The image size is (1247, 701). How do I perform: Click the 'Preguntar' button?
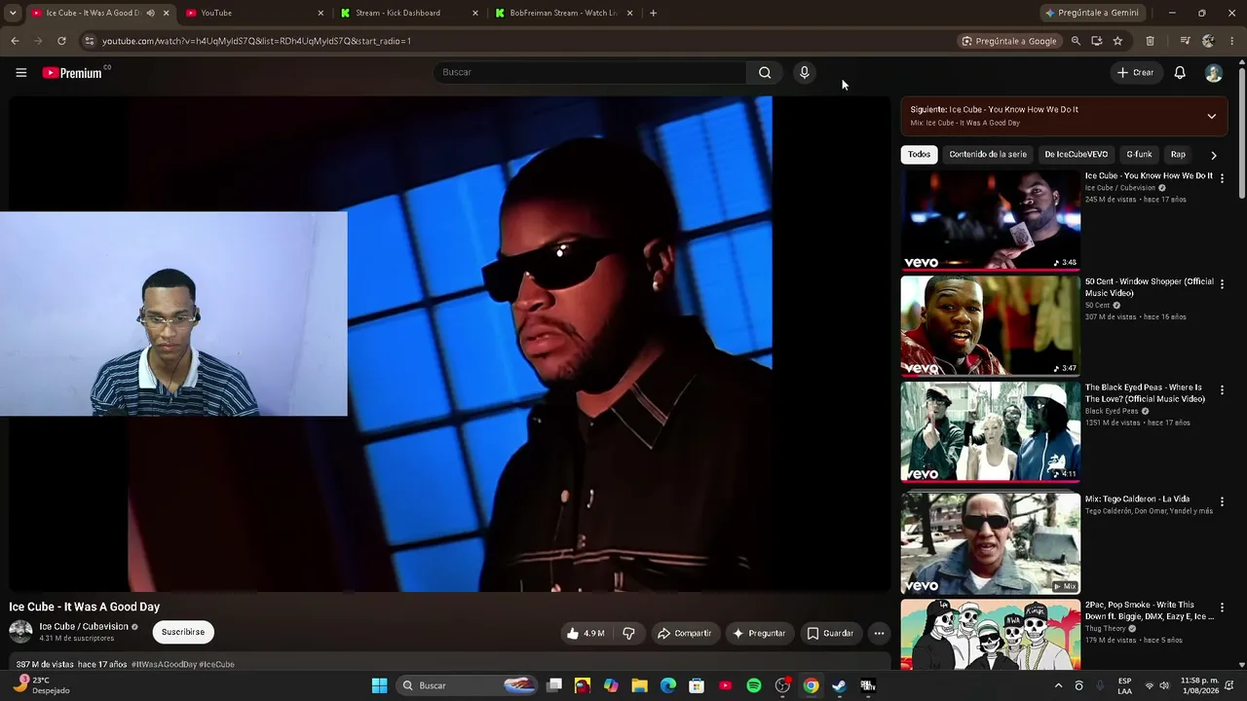pyautogui.click(x=758, y=633)
